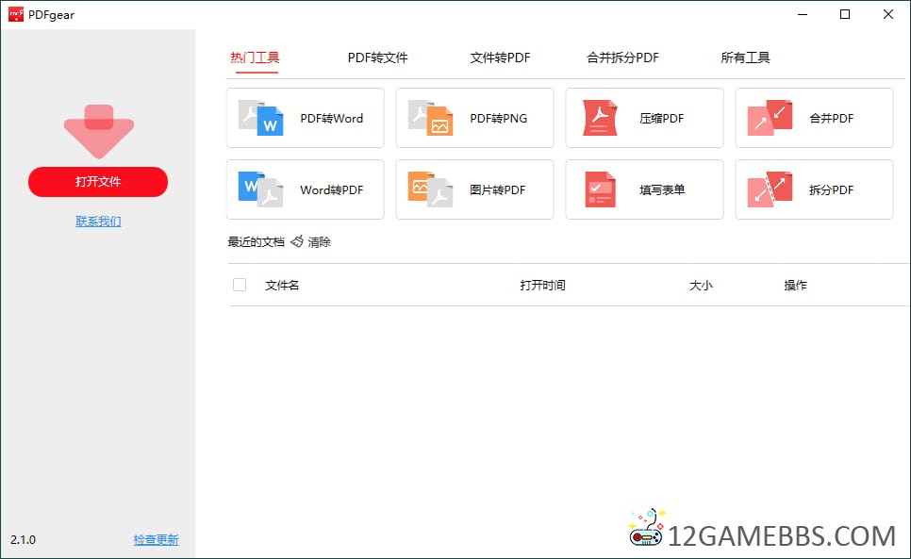The height and width of the screenshot is (559, 911).
Task: Click the PDF转Word tool icon
Action: click(261, 118)
